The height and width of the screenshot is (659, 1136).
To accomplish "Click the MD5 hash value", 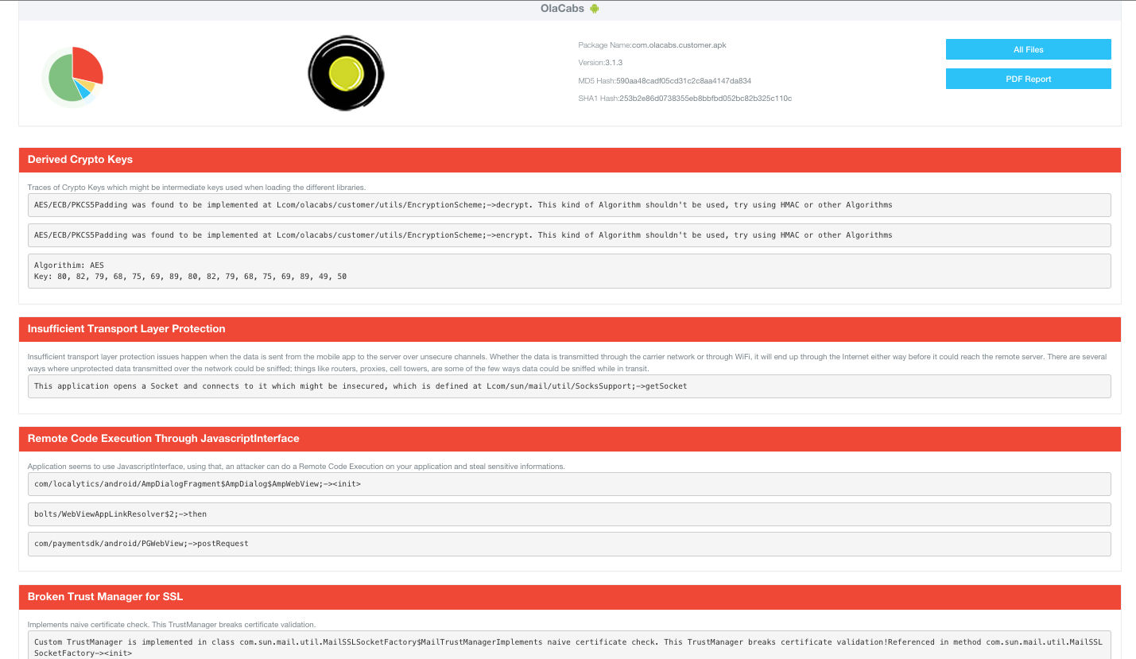I will pos(684,81).
